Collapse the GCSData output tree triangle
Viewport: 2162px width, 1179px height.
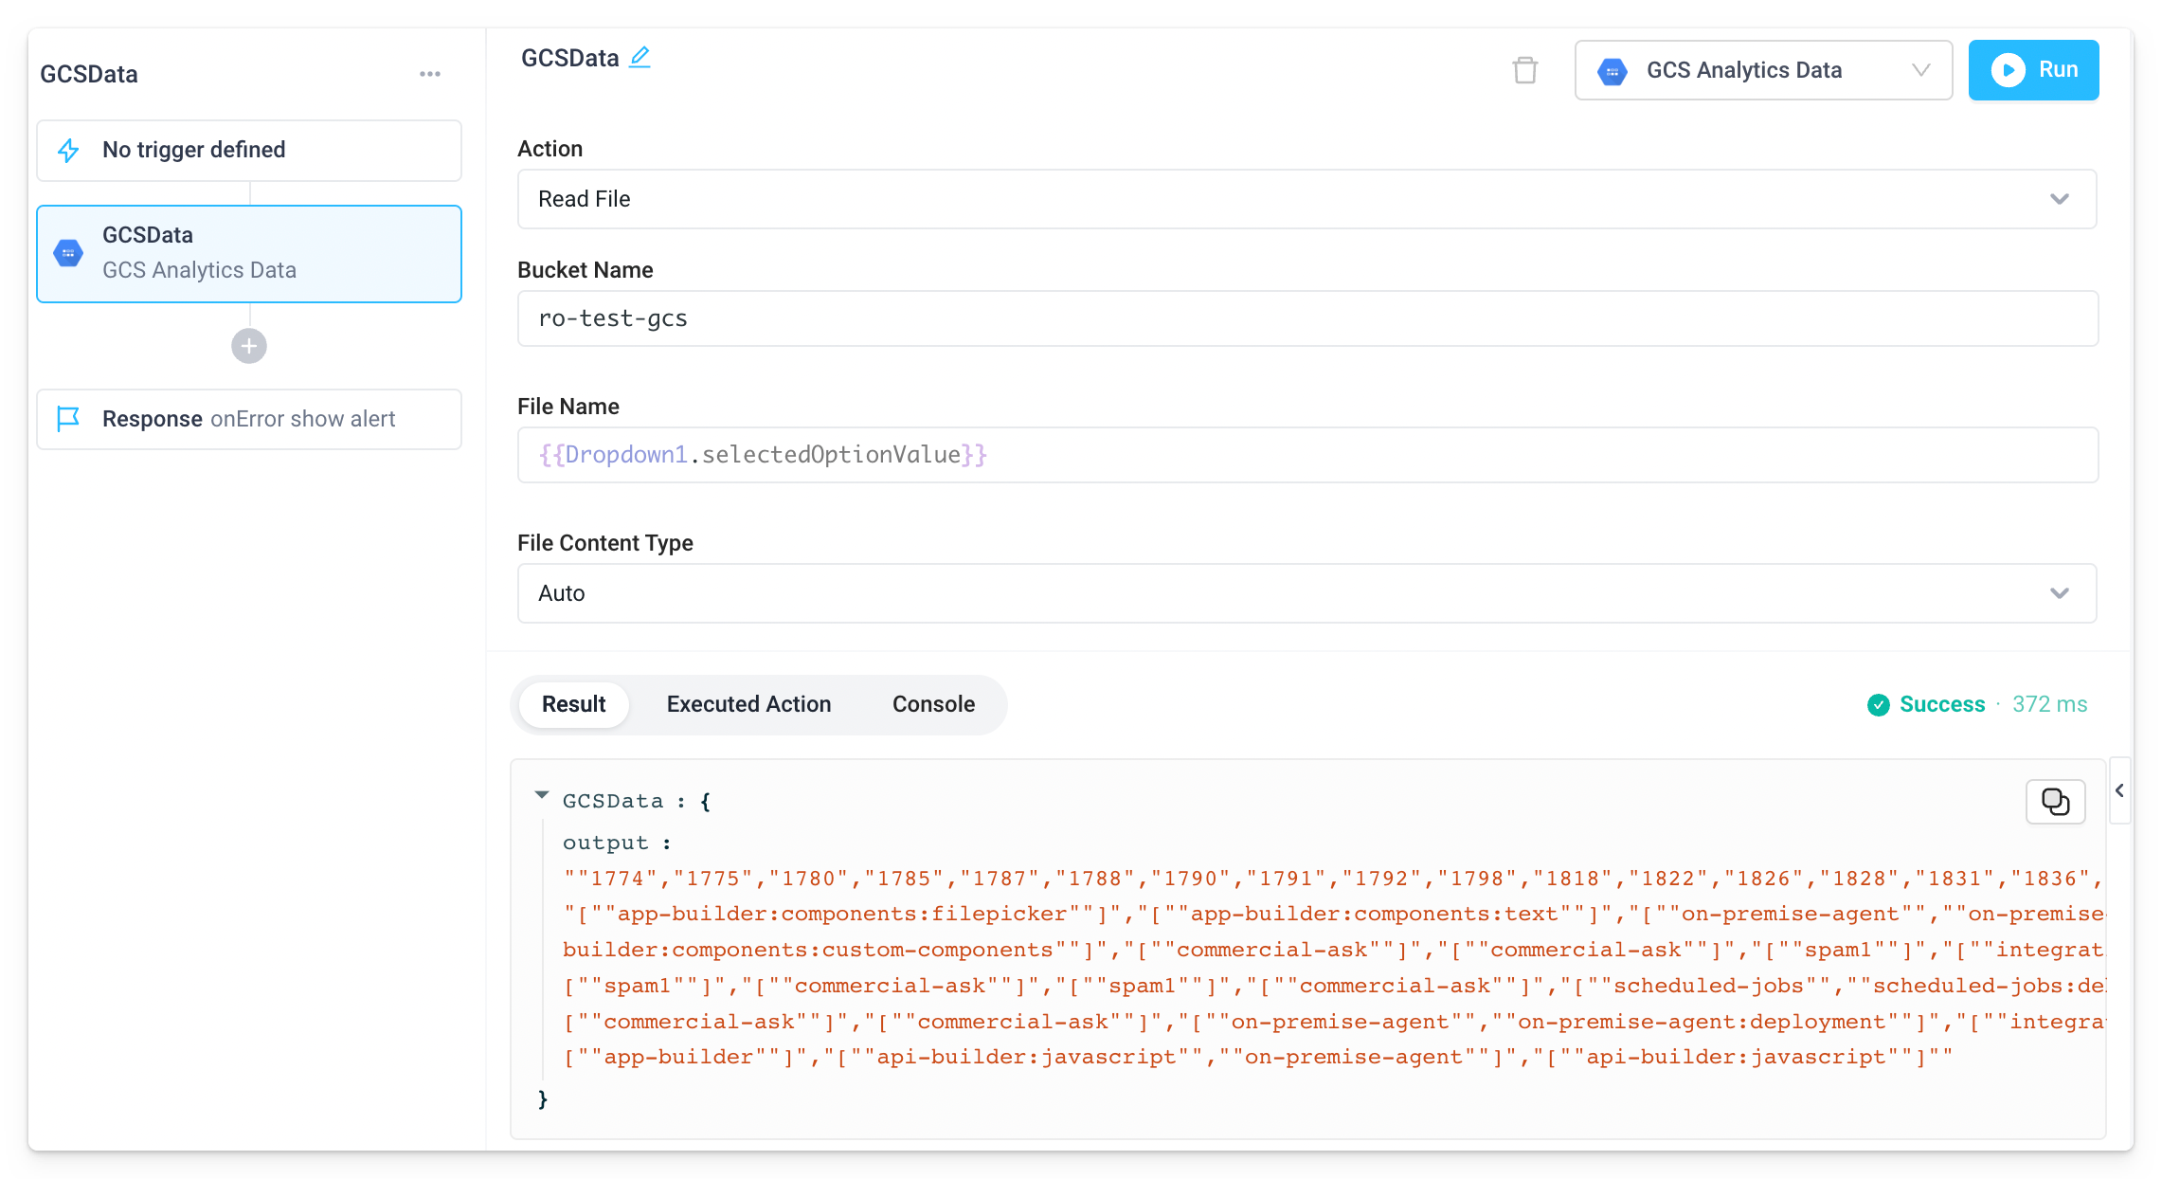[x=542, y=796]
